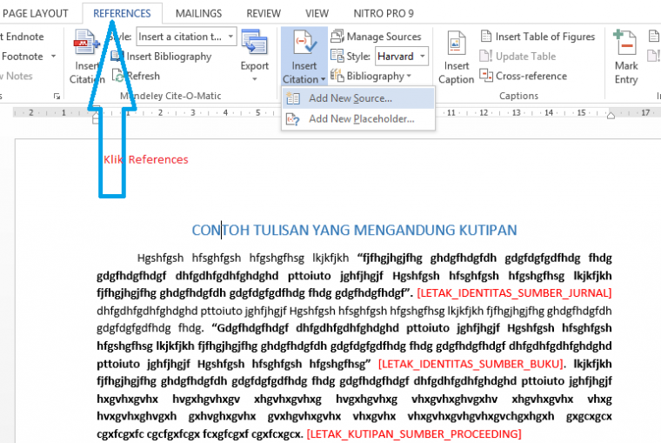Screen dimensions: 661x443
Task: Click the Mark Entry icon
Action: [x=625, y=42]
